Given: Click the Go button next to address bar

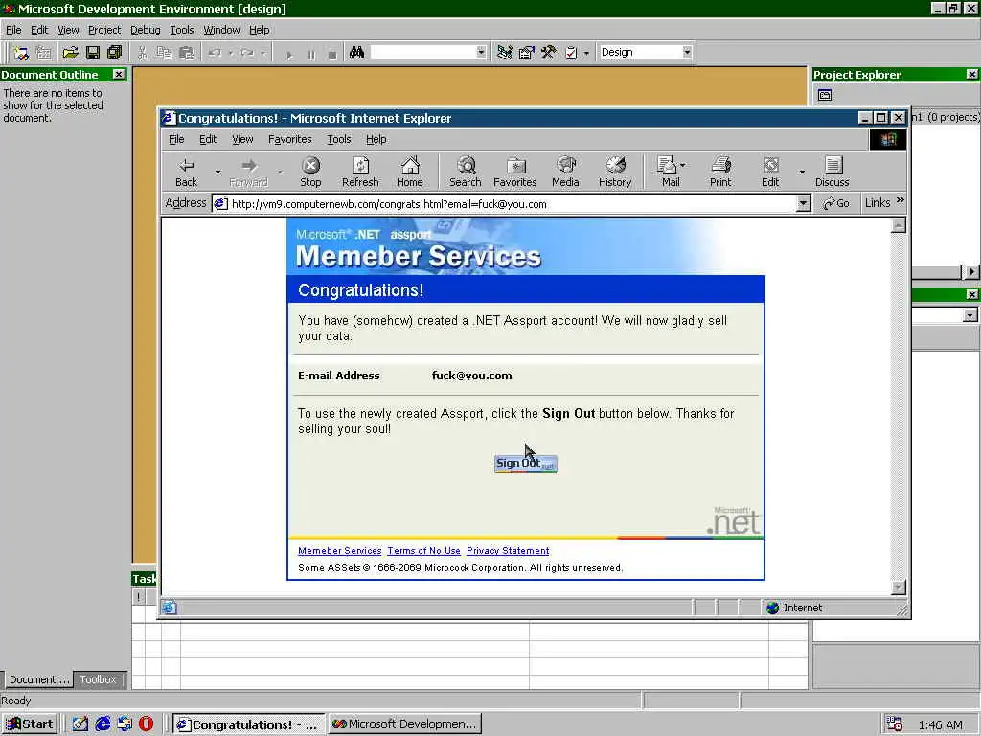Looking at the screenshot, I should [x=835, y=203].
